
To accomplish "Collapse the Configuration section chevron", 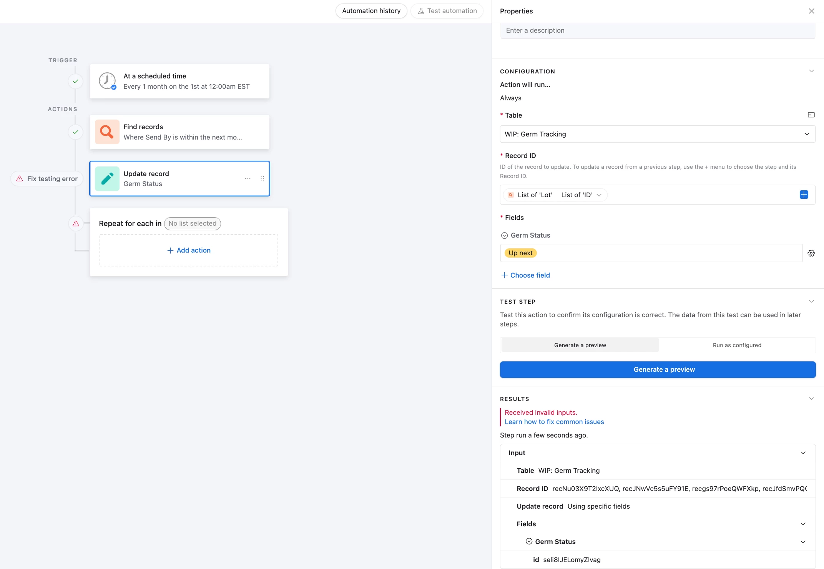I will (x=811, y=71).
